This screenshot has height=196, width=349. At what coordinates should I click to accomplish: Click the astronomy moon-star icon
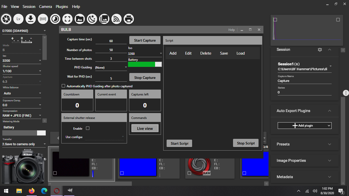coord(92,19)
